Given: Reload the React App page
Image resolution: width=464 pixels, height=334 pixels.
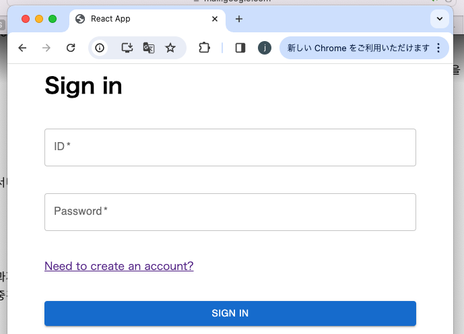Looking at the screenshot, I should 71,48.
